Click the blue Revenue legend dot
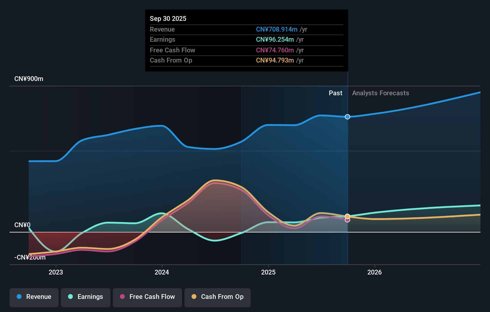490x312 pixels. (19, 297)
